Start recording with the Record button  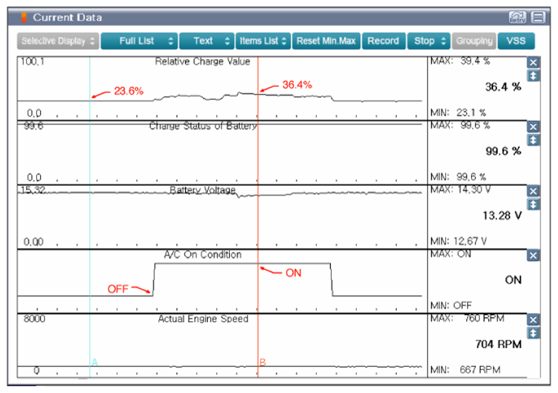pyautogui.click(x=383, y=41)
